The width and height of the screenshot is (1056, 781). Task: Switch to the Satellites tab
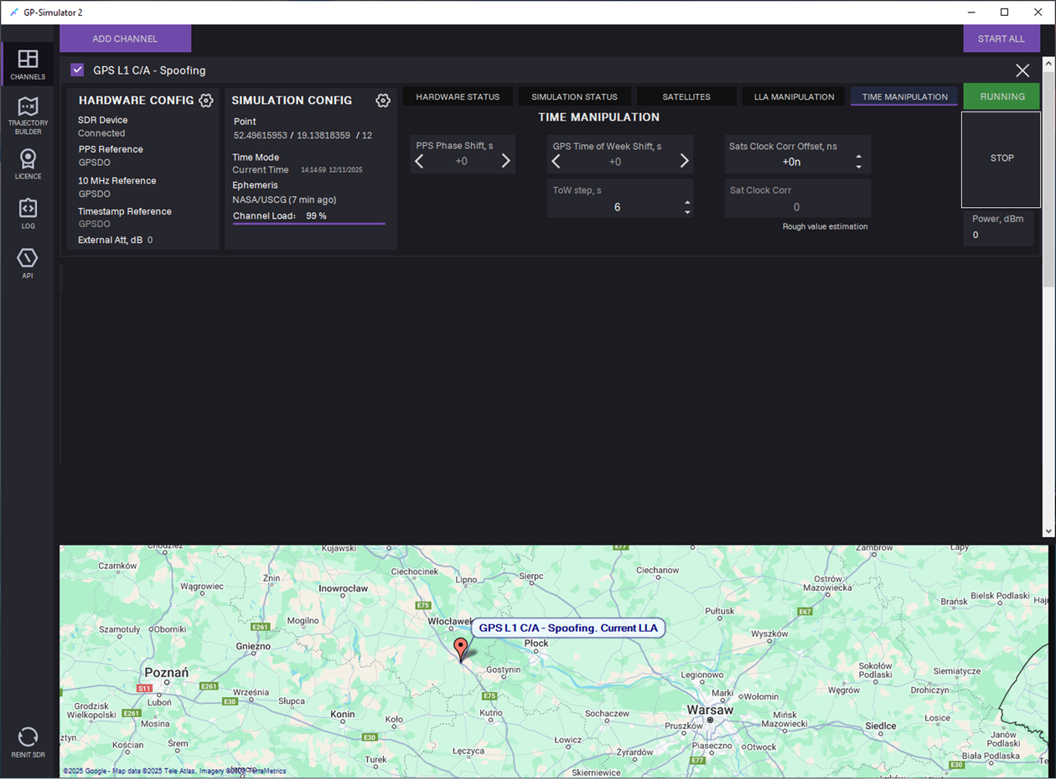pos(686,96)
